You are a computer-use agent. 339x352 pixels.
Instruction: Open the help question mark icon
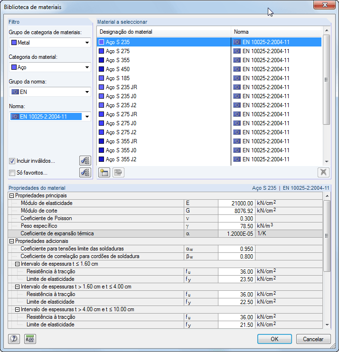[14, 339]
